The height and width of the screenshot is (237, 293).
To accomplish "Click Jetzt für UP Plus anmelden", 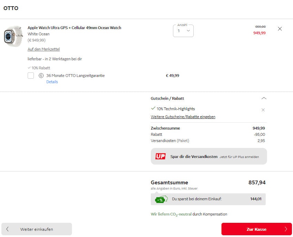I will (x=239, y=157).
